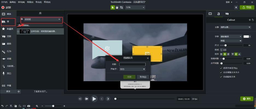This screenshot has height=109, width=256.
Task: Click the 属性 properties button
Action: click(x=247, y=99)
